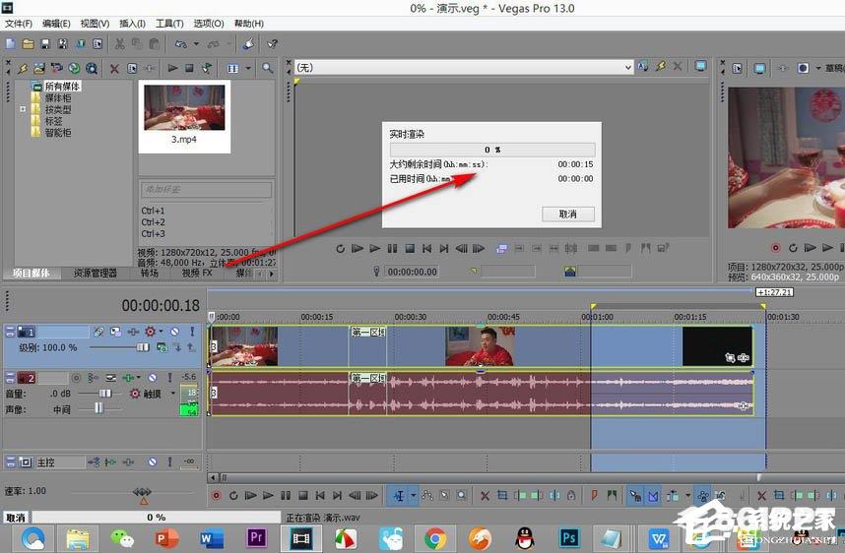Click the Import Media lightning icon in Project Media
The height and width of the screenshot is (553, 845).
click(x=23, y=68)
